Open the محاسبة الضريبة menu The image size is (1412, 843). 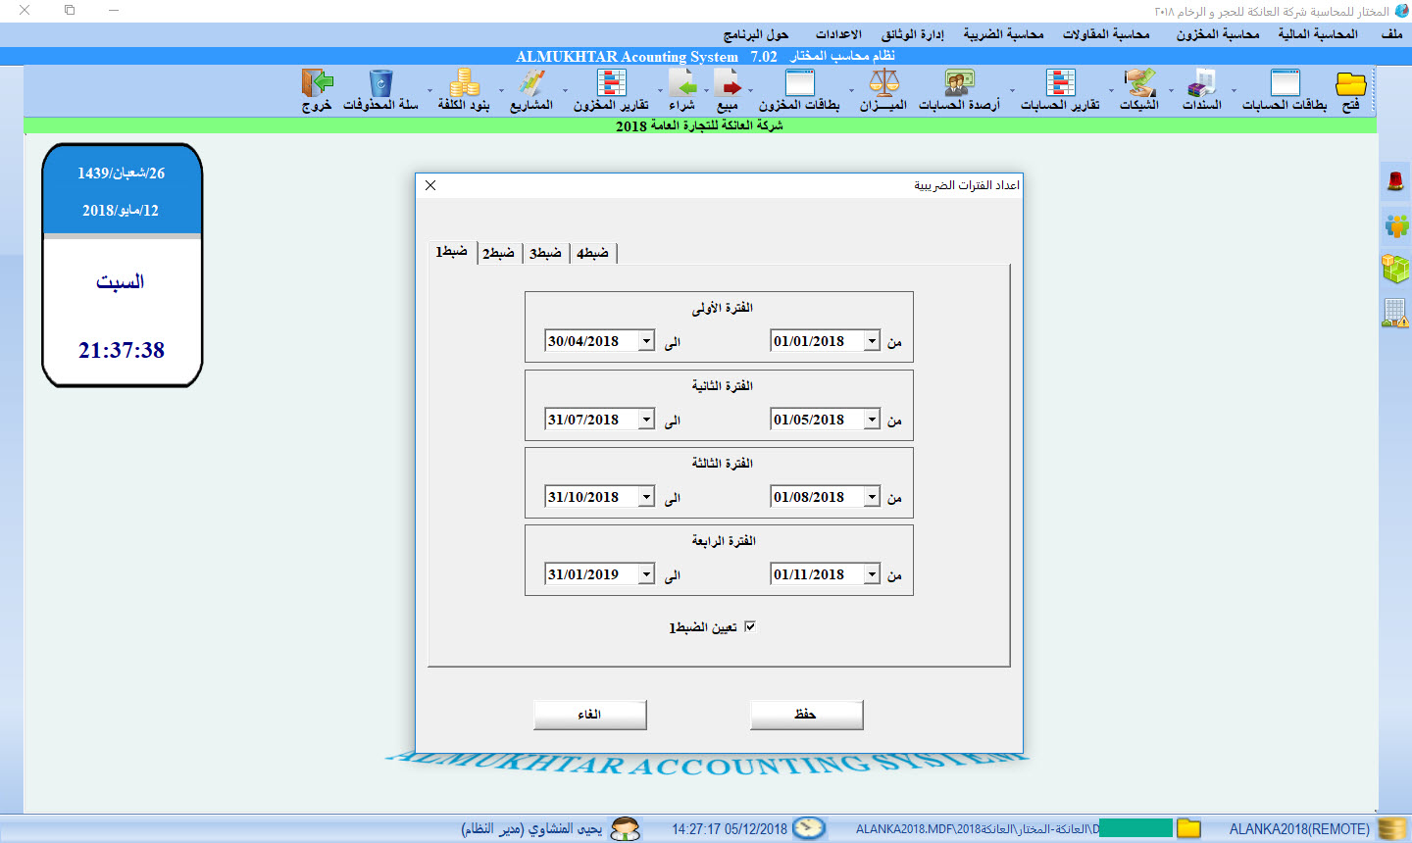point(1003,34)
